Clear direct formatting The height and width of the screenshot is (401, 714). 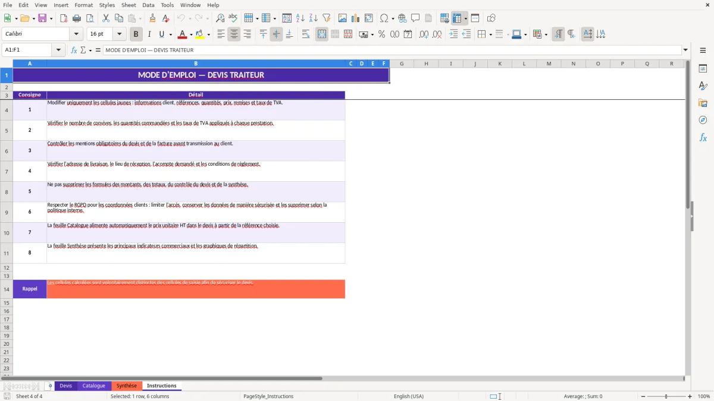tap(166, 18)
